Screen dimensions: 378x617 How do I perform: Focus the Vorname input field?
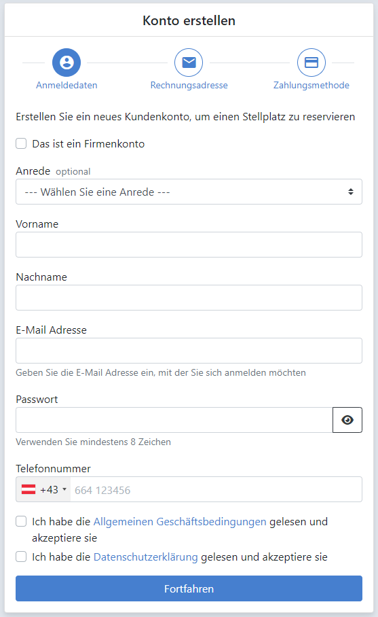(x=189, y=245)
